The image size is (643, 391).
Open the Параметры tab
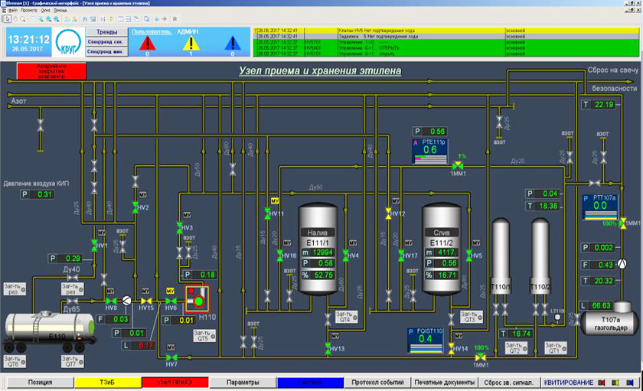243,382
